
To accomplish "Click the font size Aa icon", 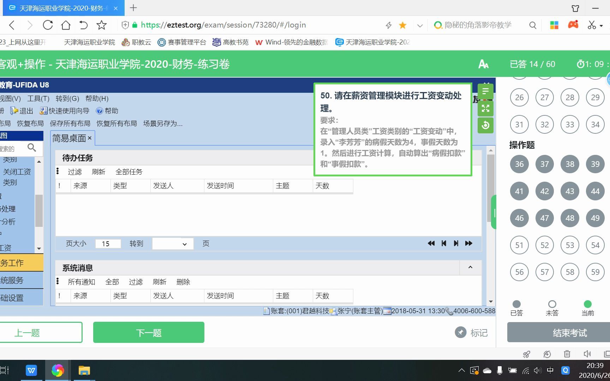I will pos(483,64).
